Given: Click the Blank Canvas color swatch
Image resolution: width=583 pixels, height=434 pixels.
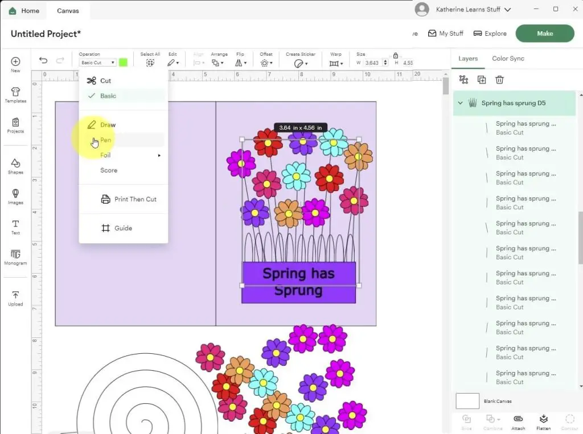Looking at the screenshot, I should coord(467,401).
